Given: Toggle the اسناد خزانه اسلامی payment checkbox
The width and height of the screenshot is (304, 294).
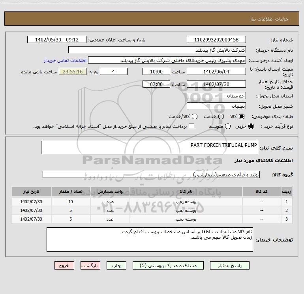Looking at the screenshot, I should click(191, 126).
